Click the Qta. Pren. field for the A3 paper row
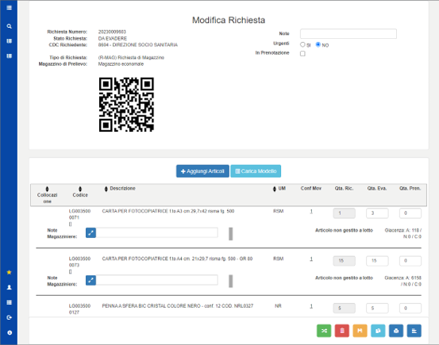Viewport: 439px width, 345px height. click(410, 213)
